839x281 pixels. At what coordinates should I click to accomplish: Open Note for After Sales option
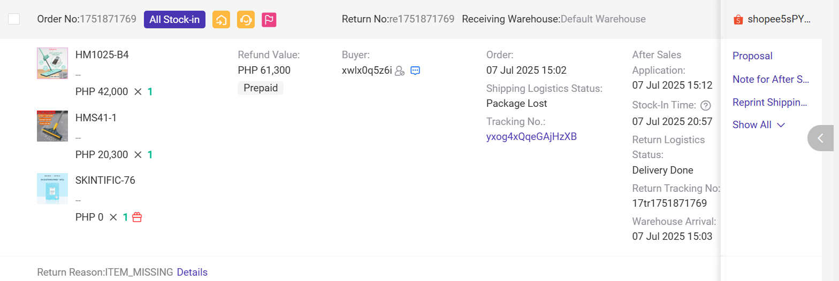coord(771,80)
